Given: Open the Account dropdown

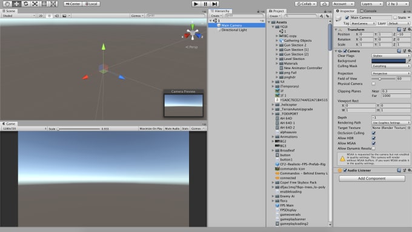Looking at the screenshot, I should pos(344,4).
